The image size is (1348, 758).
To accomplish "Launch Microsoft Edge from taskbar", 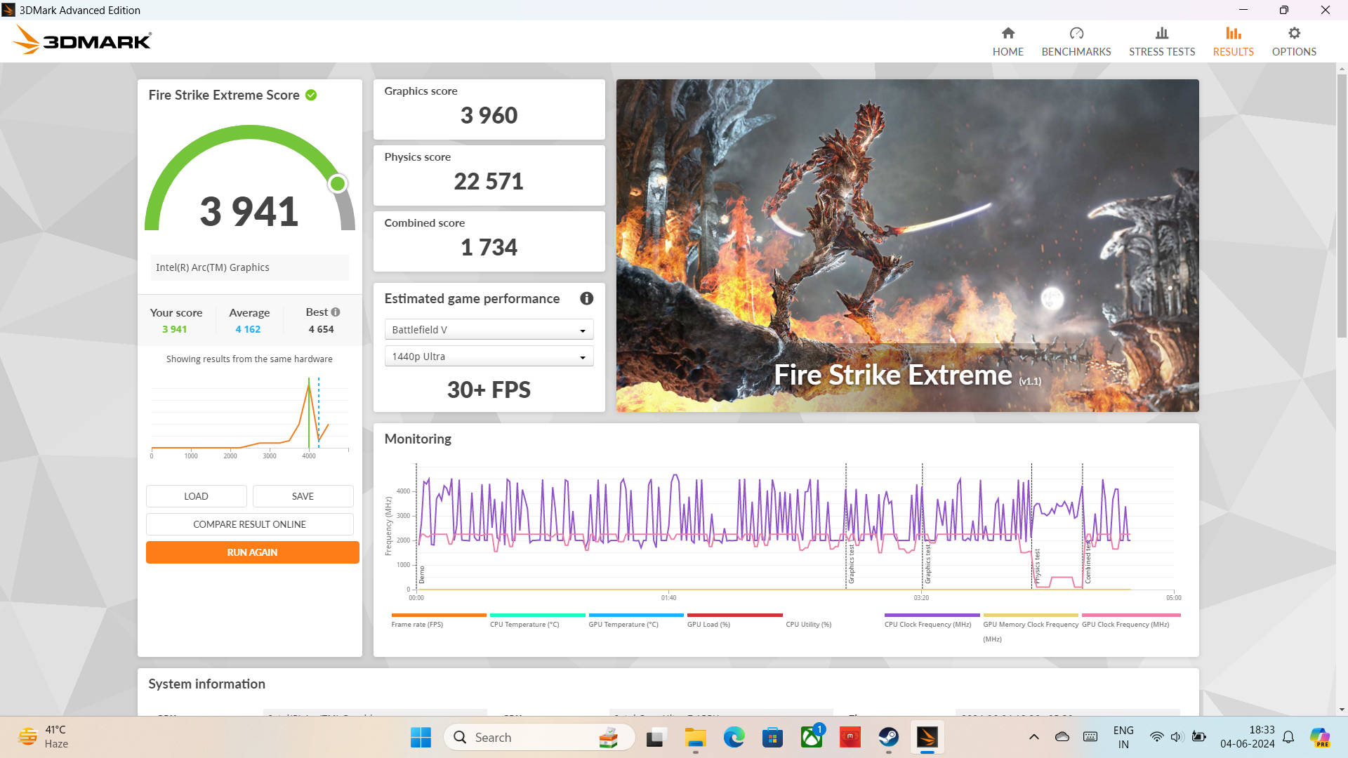I will tap(734, 737).
